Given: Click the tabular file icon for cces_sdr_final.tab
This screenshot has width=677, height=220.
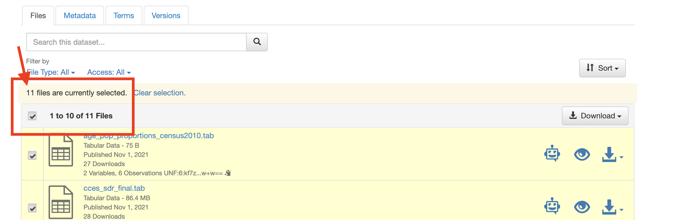Looking at the screenshot, I should click(x=61, y=202).
